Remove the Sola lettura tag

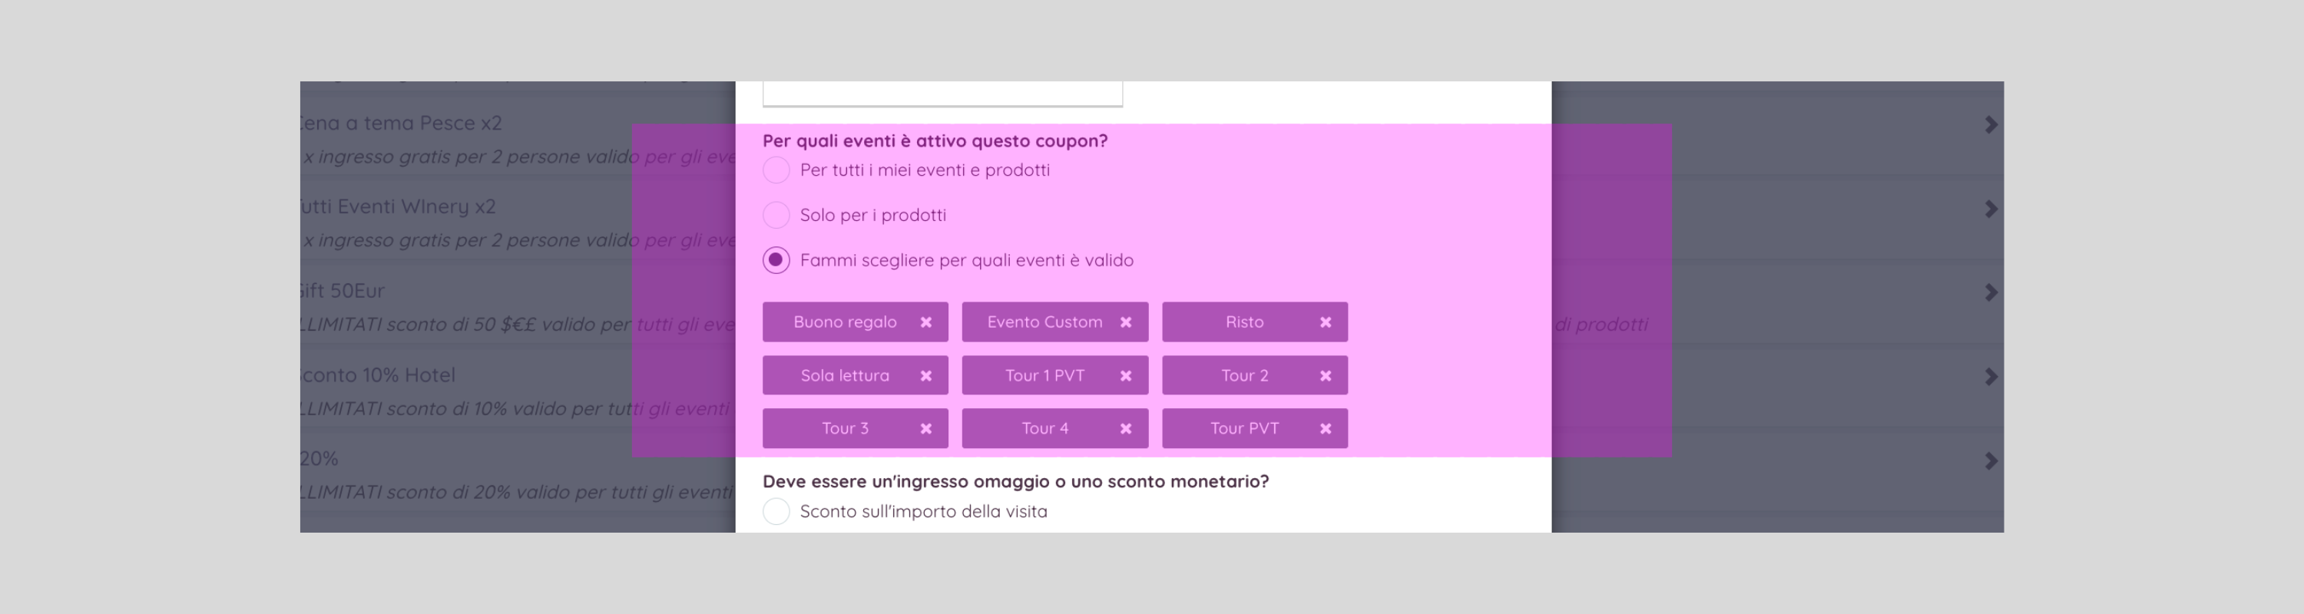pyautogui.click(x=925, y=376)
